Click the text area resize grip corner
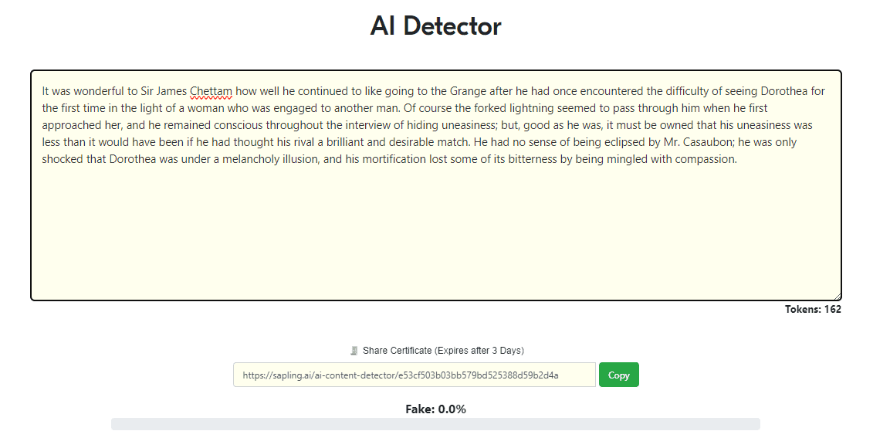 (838, 296)
